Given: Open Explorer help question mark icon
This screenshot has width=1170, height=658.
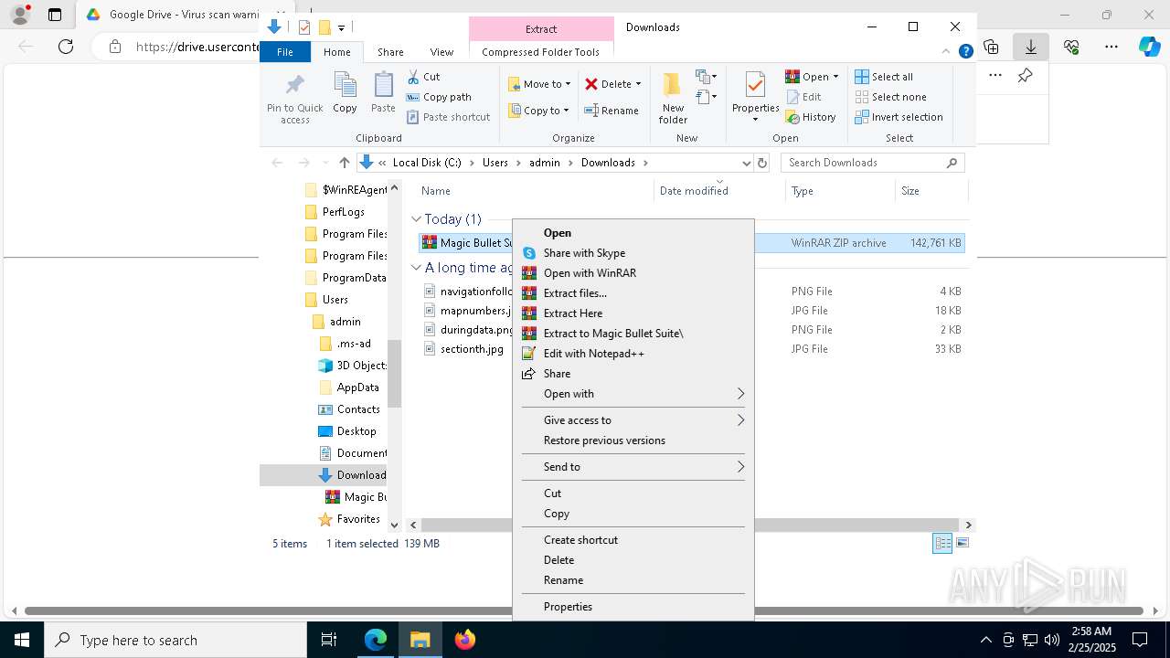Looking at the screenshot, I should (x=965, y=51).
